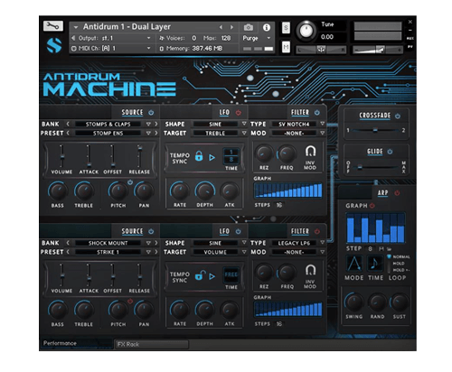Go to next bank after Stomps & Claps

coord(156,124)
